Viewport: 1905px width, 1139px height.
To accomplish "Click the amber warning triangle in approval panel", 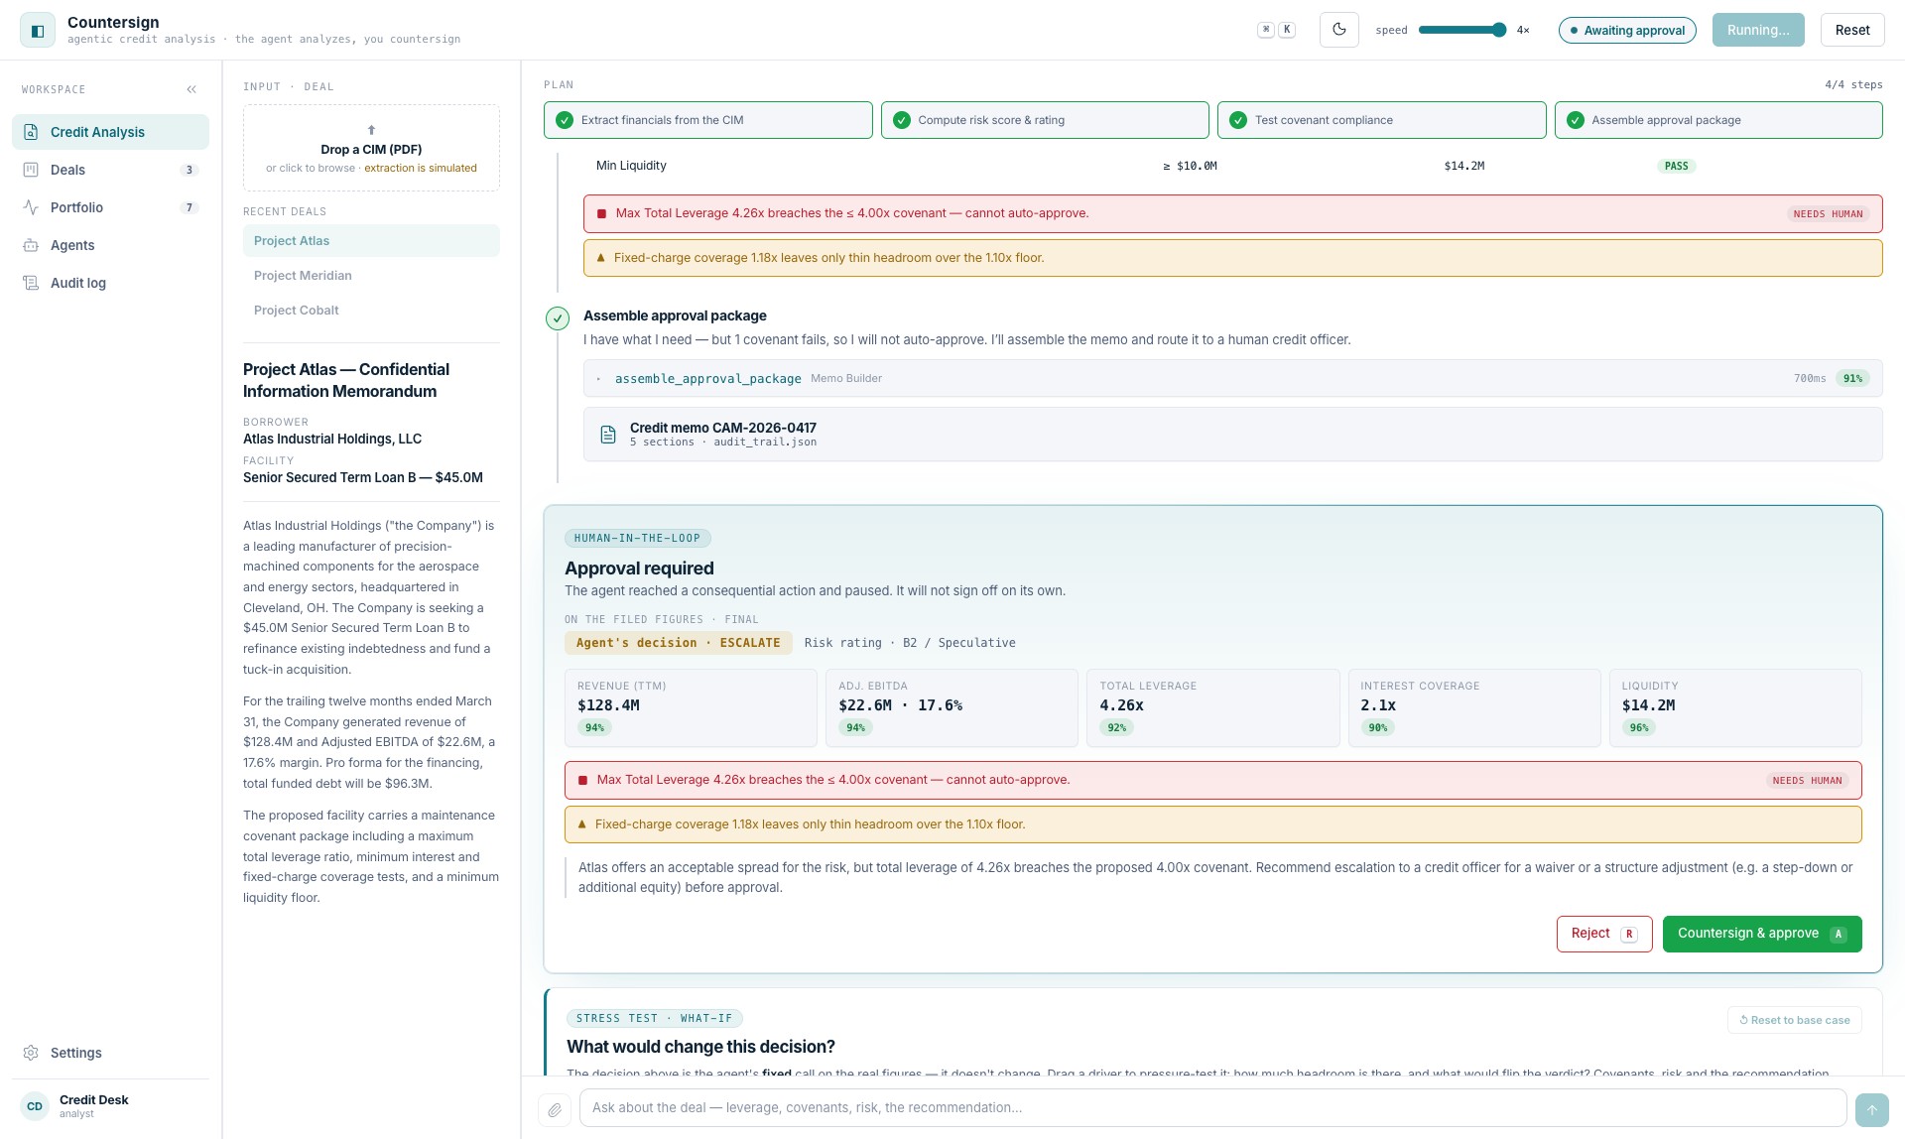I will click(581, 824).
